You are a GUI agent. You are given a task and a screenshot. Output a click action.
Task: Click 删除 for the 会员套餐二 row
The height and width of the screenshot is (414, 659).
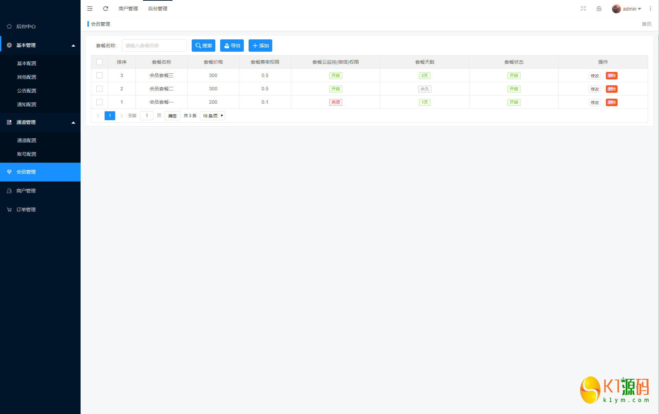(611, 89)
